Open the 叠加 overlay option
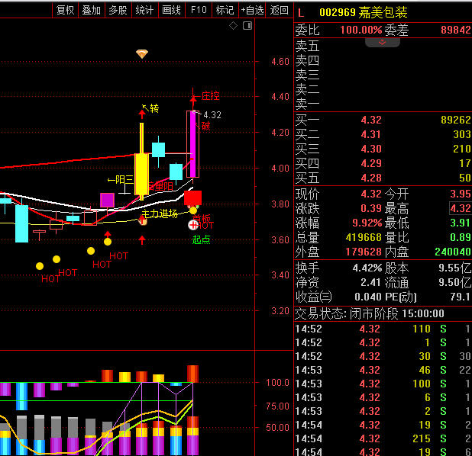472x456 pixels. (x=91, y=10)
